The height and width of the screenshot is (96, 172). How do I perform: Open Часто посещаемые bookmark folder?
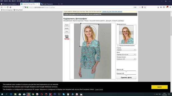7,10
